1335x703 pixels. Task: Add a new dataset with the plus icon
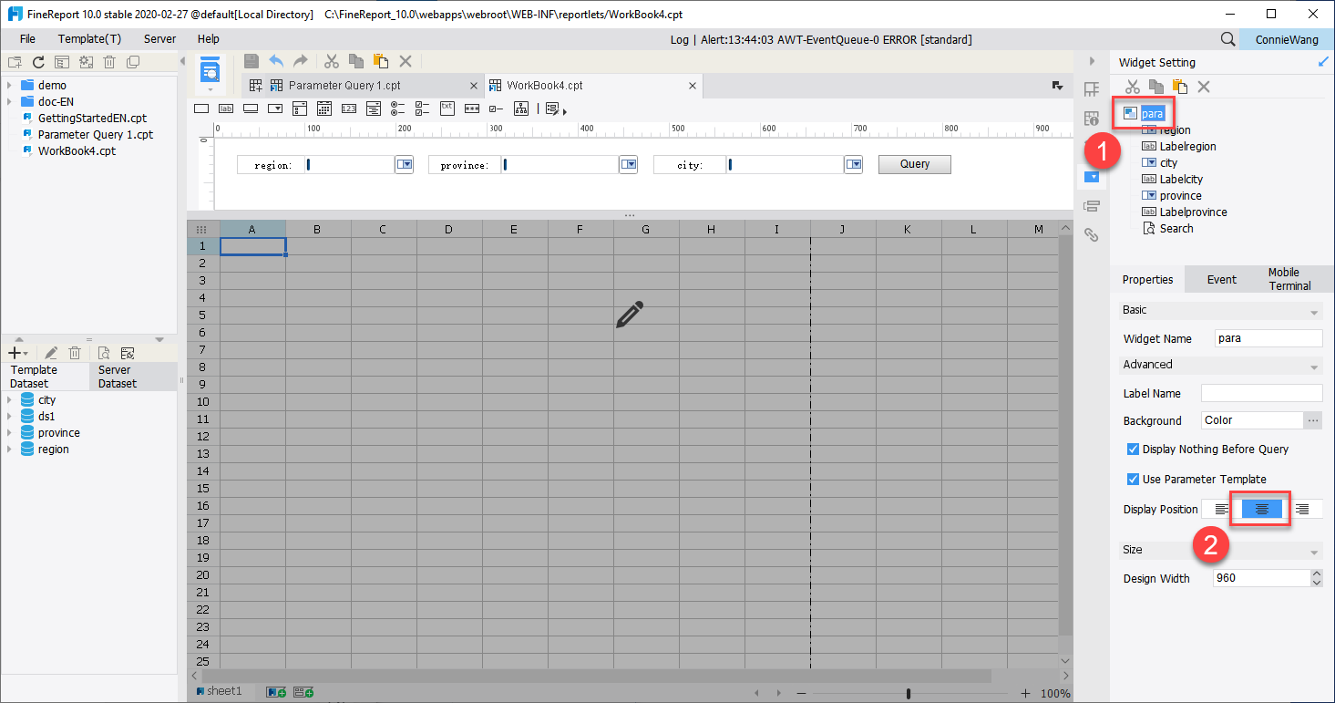click(14, 353)
